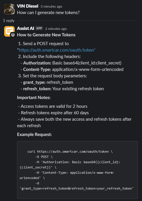Click the VIN Diesel username
142x201 pixels.
[28, 6]
